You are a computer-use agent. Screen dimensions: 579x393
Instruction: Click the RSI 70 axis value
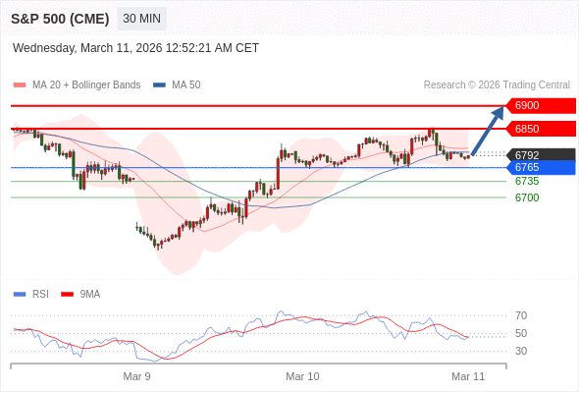coord(521,315)
